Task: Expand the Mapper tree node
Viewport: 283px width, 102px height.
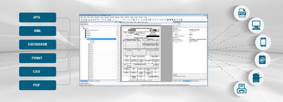Action: [x=84, y=34]
